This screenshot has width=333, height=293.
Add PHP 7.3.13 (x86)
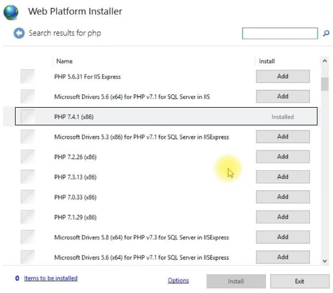tap(283, 177)
